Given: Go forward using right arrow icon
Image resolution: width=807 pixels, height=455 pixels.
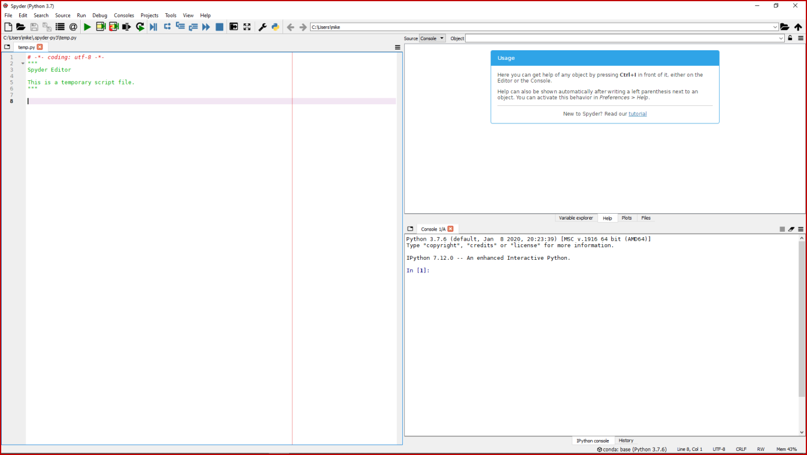Looking at the screenshot, I should [303, 27].
